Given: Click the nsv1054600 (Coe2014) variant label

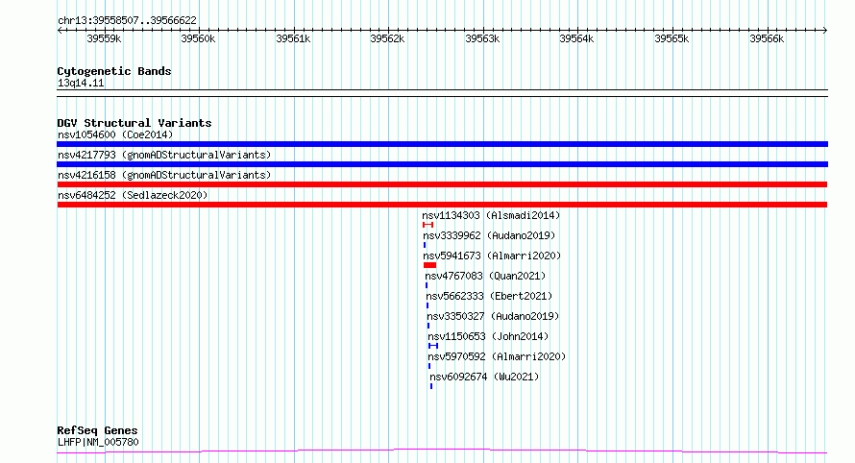Looking at the screenshot, I should pos(115,134).
